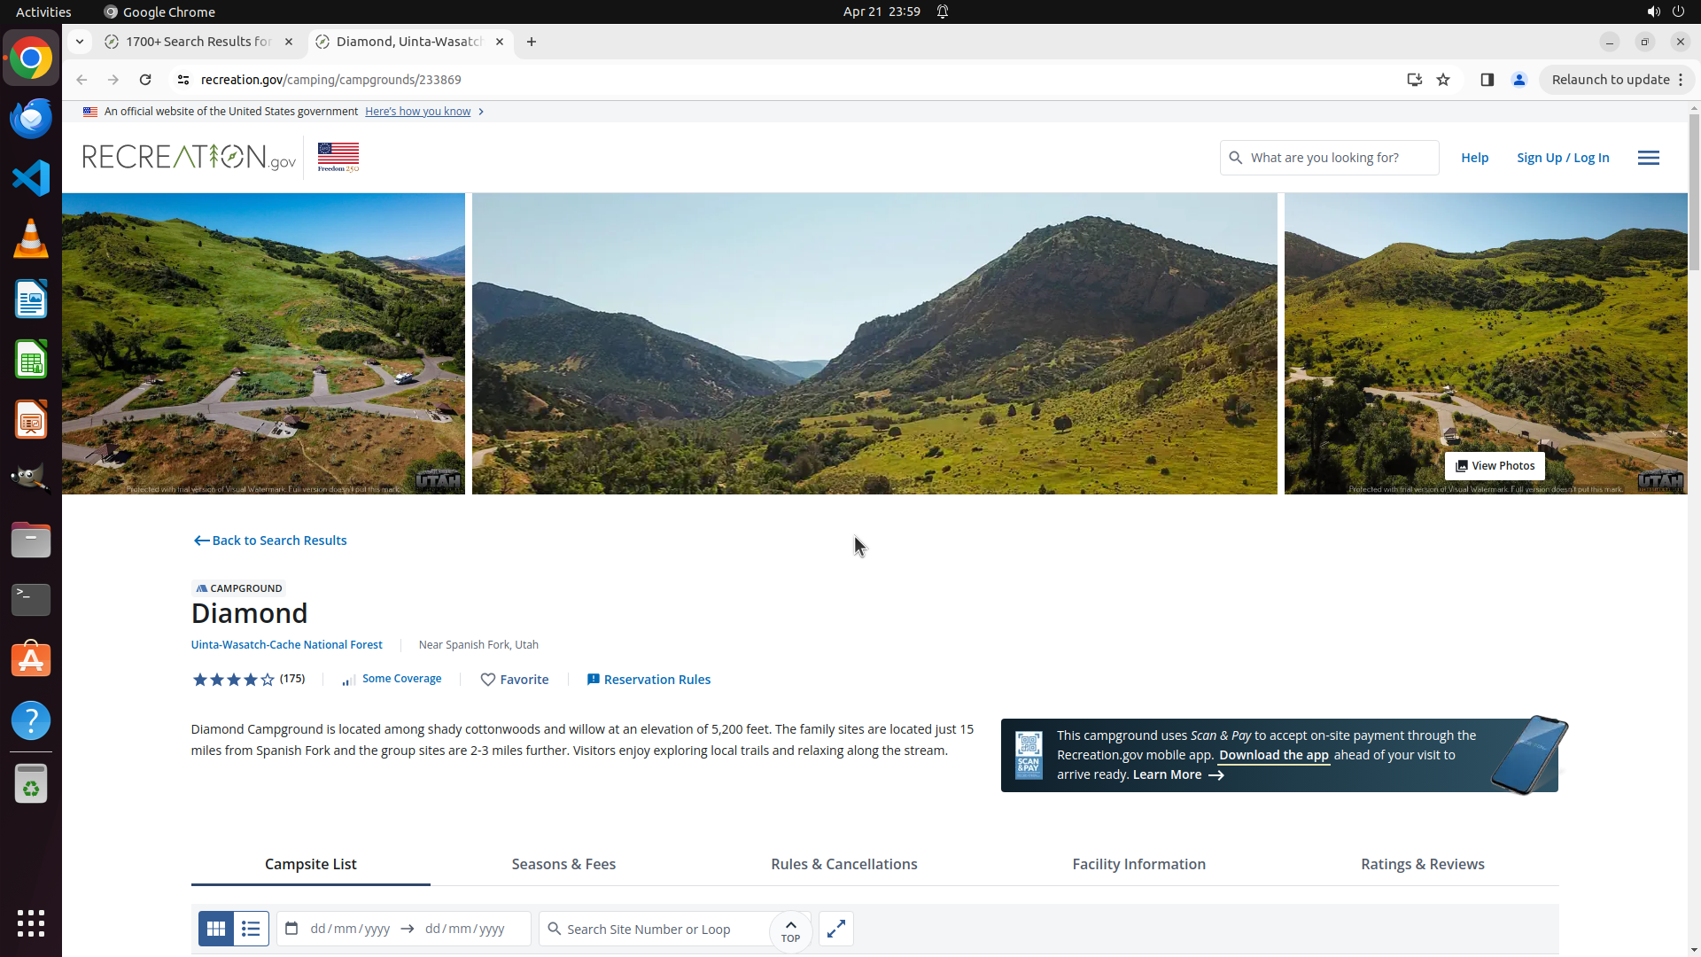Click the TOP scroll-up button
The image size is (1701, 957).
point(790,930)
